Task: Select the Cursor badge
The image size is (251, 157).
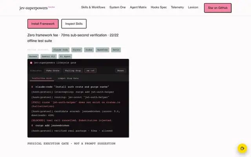Action: [x=77, y=50]
